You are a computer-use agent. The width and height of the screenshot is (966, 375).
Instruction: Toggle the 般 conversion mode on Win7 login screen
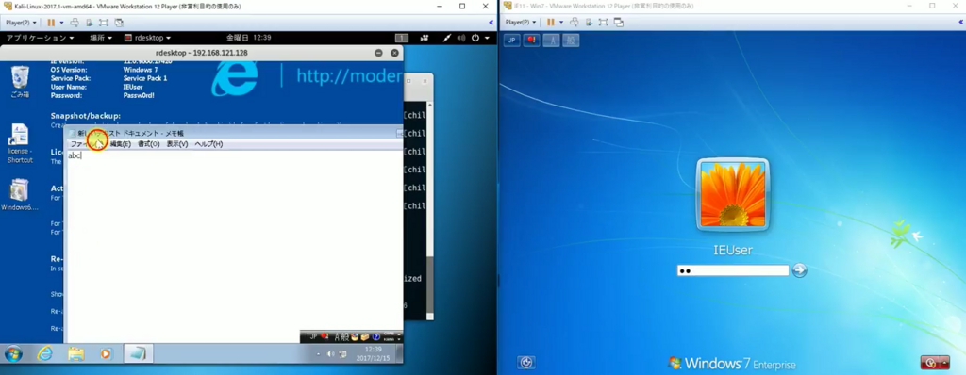[571, 41]
